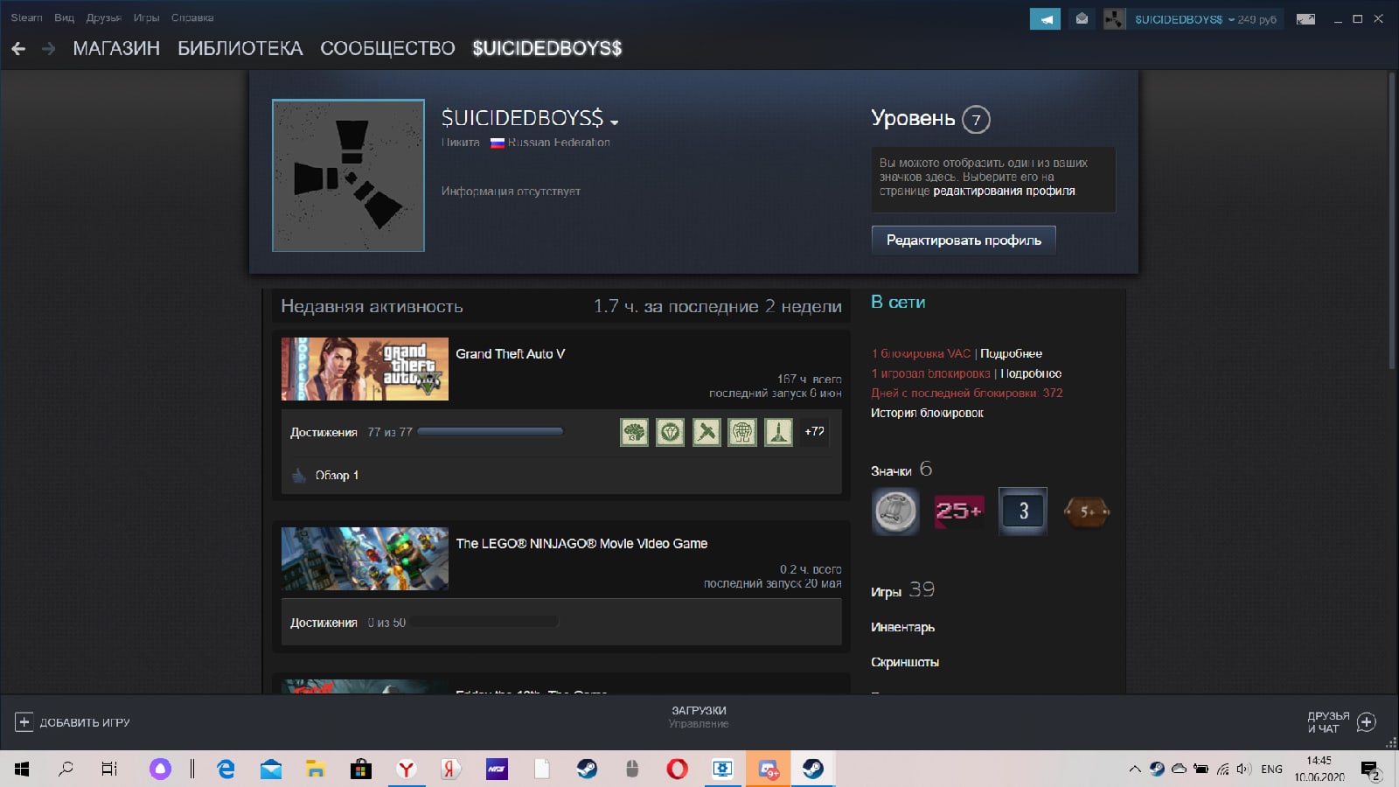Open the Big Picture mode icon

tap(1305, 18)
